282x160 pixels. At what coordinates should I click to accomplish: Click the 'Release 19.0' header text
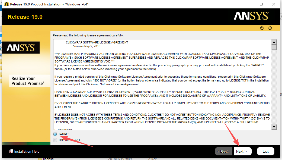(x=25, y=17)
